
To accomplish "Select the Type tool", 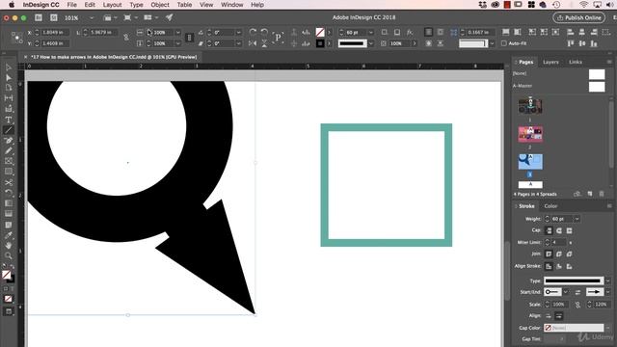I will [9, 120].
